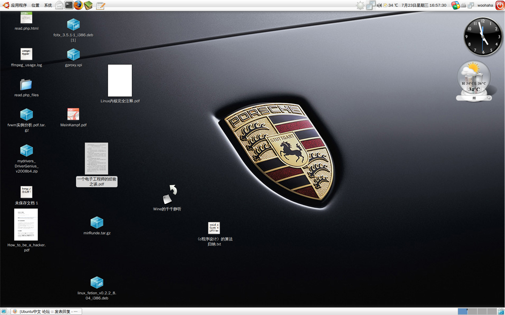Screen dimensions: 505x315
Task: Open the 应用程序 applications menu
Action: click(x=14, y=5)
